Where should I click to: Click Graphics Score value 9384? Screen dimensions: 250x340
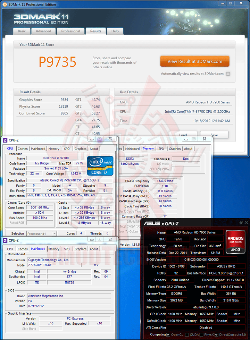pos(64,100)
